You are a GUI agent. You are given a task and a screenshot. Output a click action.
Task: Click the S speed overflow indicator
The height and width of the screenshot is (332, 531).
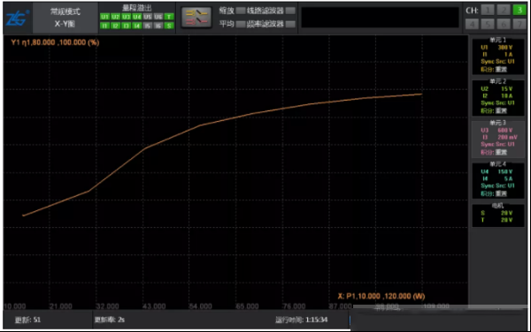click(x=169, y=26)
